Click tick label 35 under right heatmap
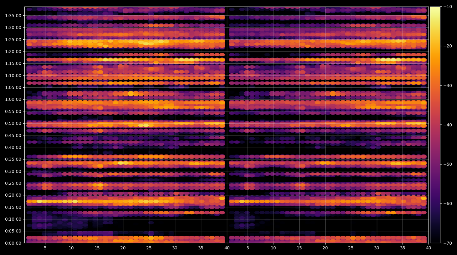The height and width of the screenshot is (255, 457). 403,248
